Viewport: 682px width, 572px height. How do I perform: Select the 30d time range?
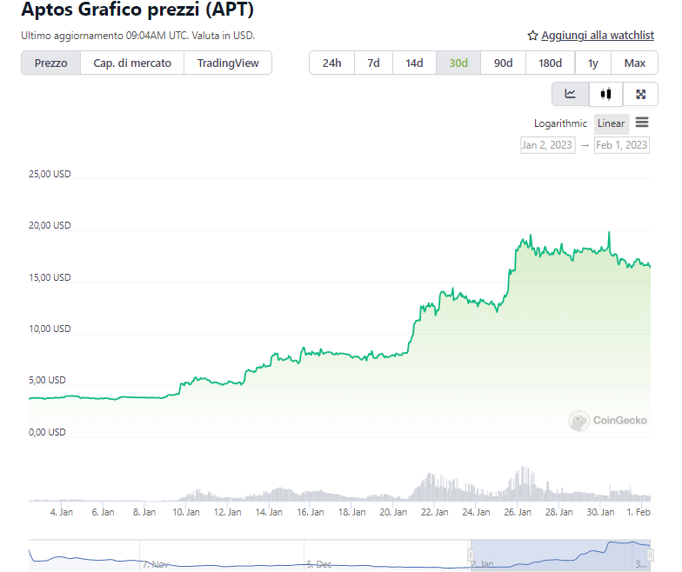coord(458,63)
